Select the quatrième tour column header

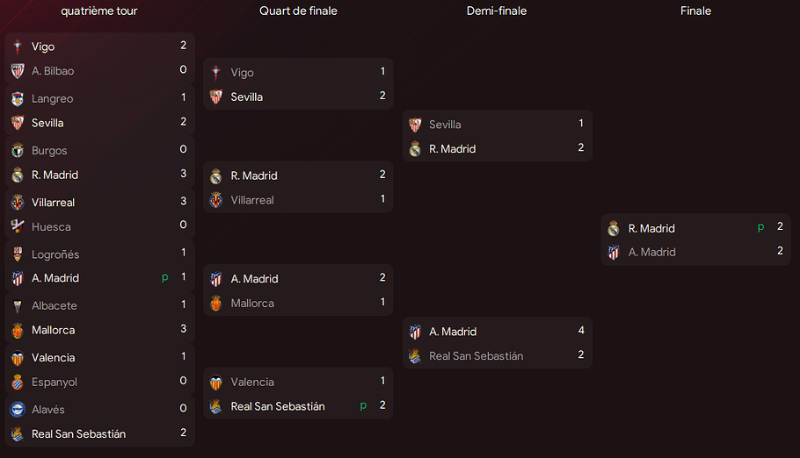tap(99, 11)
